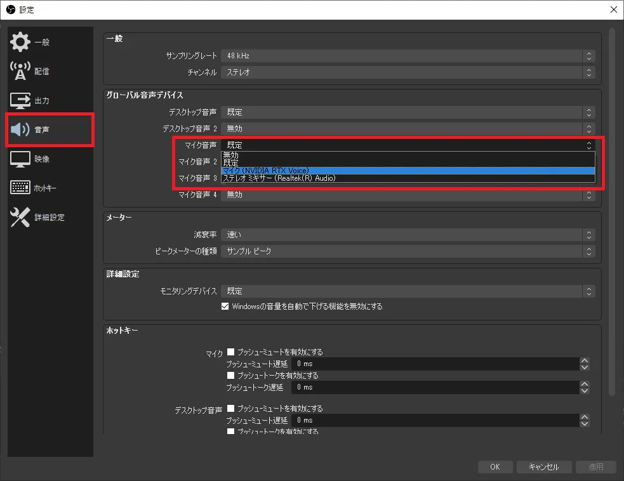Click デスクトップ音声 プッシュミュート遅延 0 ms field
The height and width of the screenshot is (481, 624).
click(x=435, y=420)
